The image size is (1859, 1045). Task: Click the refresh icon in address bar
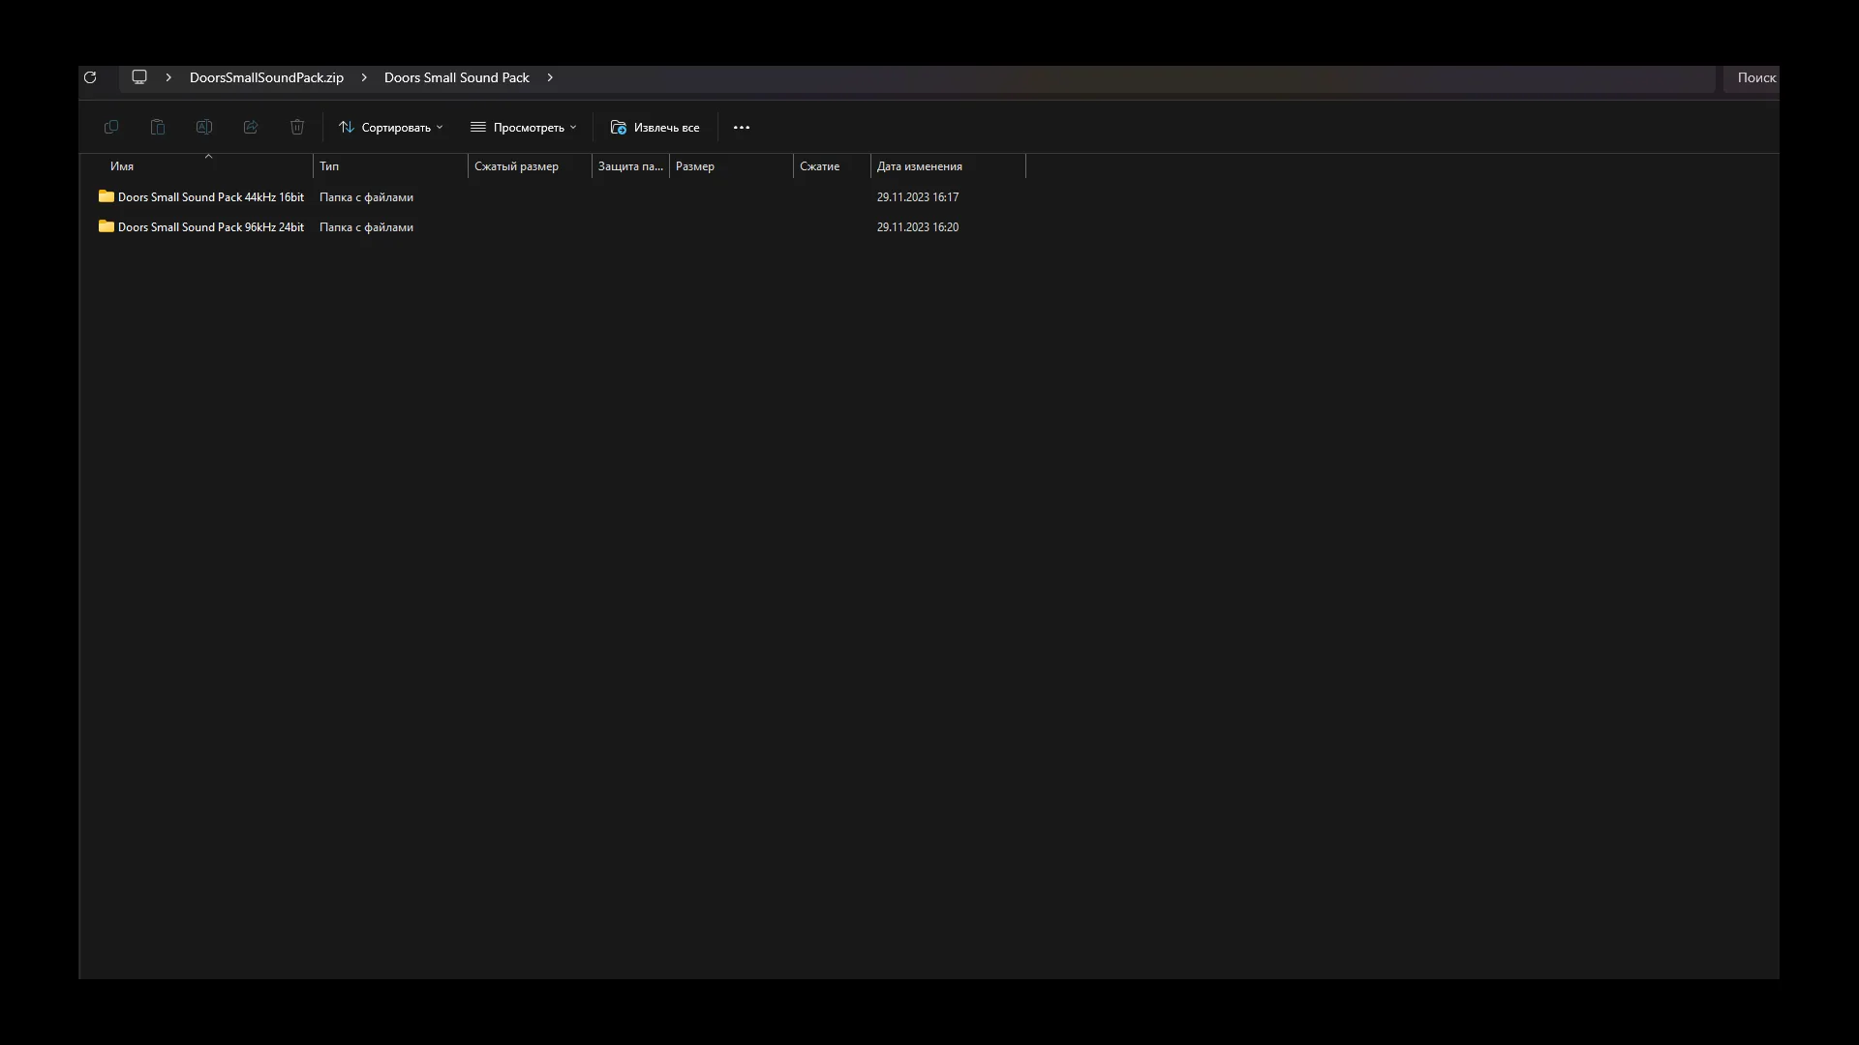point(90,77)
